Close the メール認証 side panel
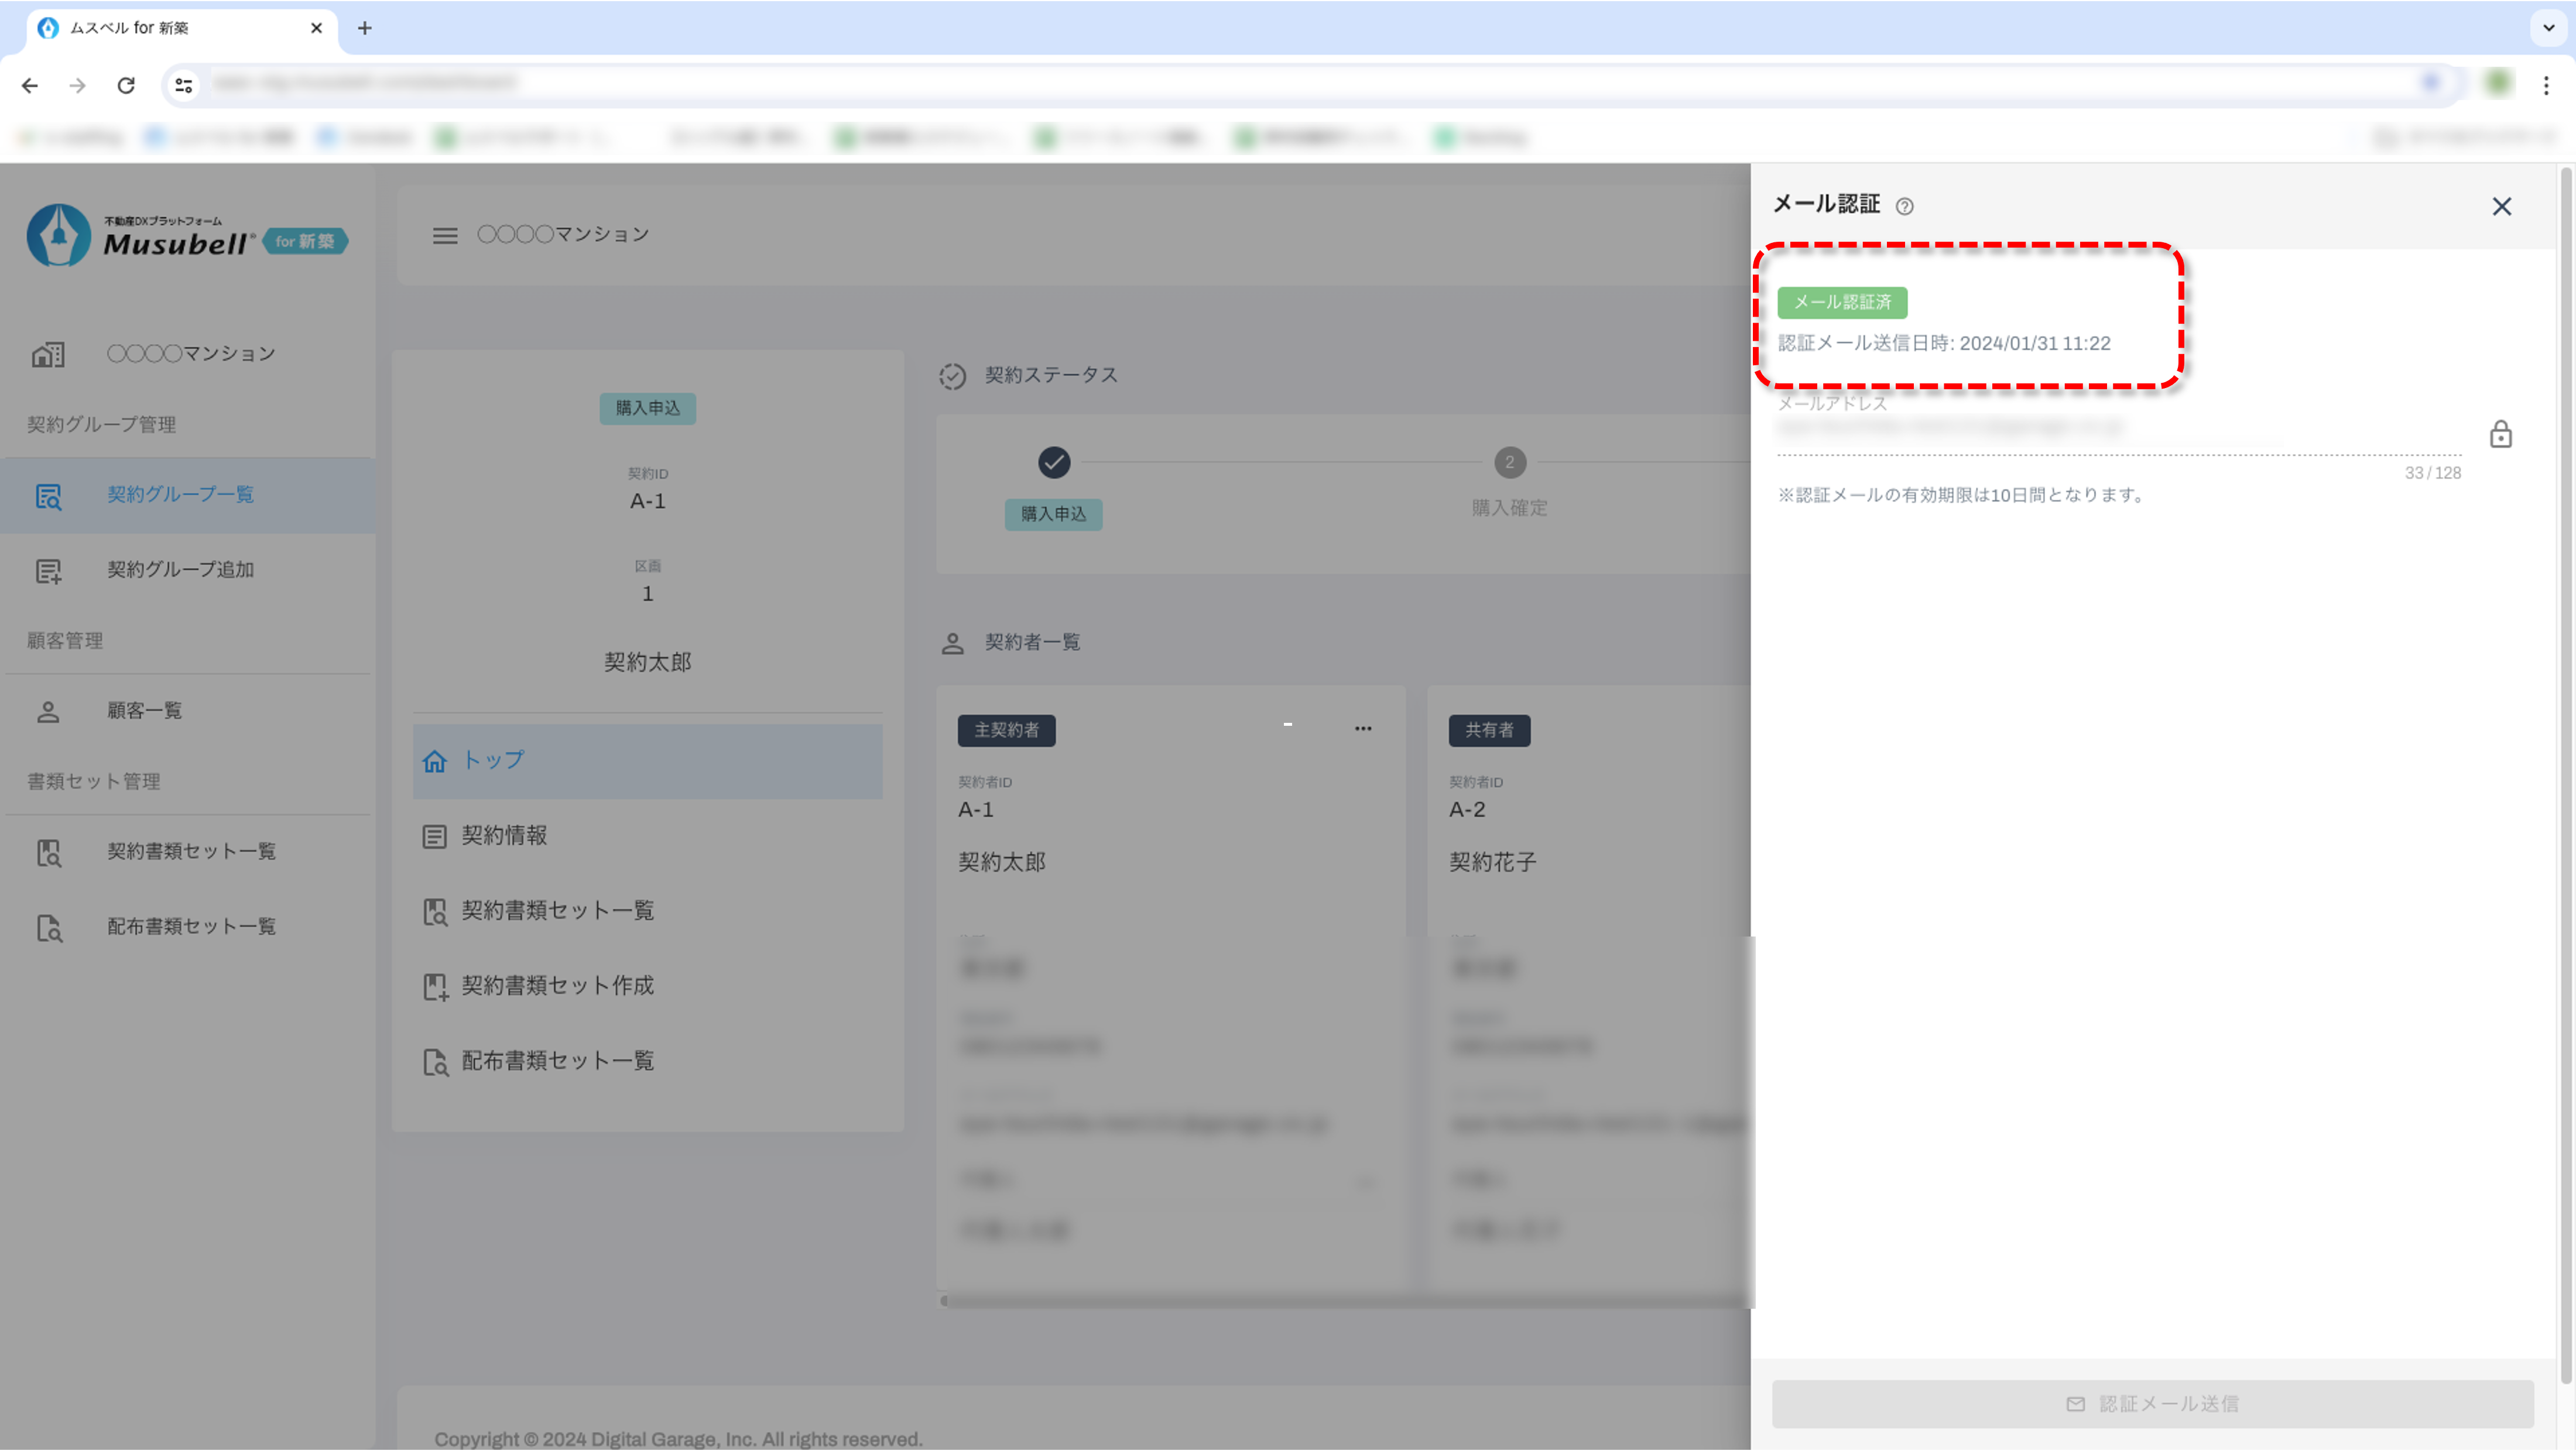The height and width of the screenshot is (1451, 2576). [x=2501, y=206]
